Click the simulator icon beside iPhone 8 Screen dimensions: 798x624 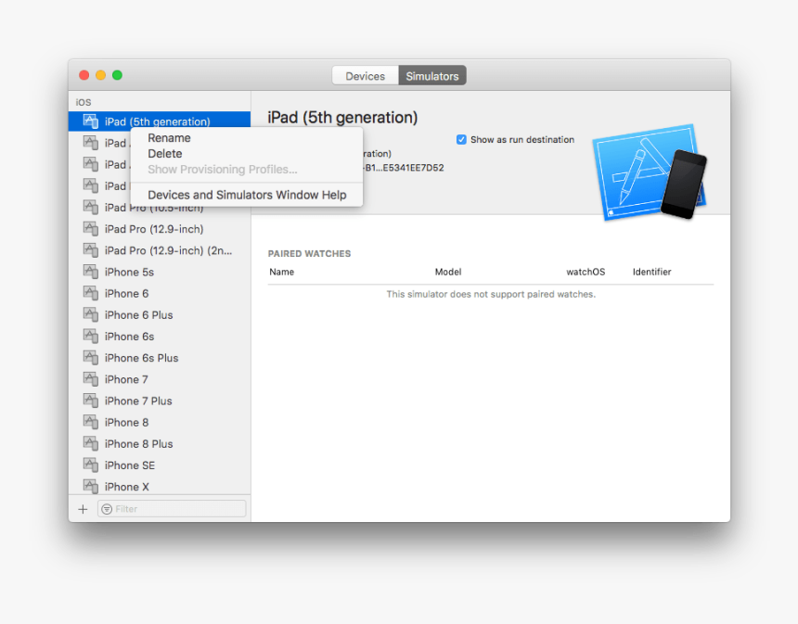click(90, 422)
